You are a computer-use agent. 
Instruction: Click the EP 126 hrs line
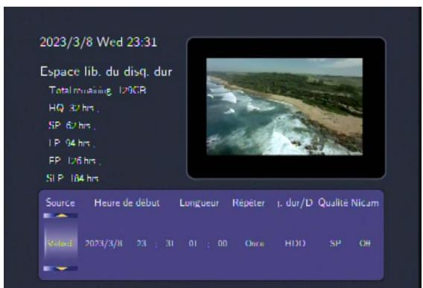click(x=74, y=161)
